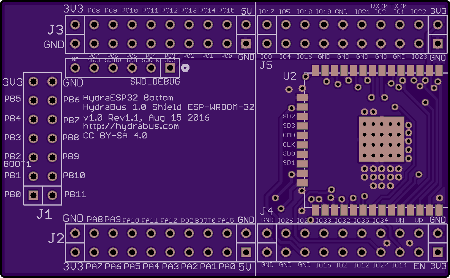
Task: Click the "IO15" pin label
Action: point(324,265)
